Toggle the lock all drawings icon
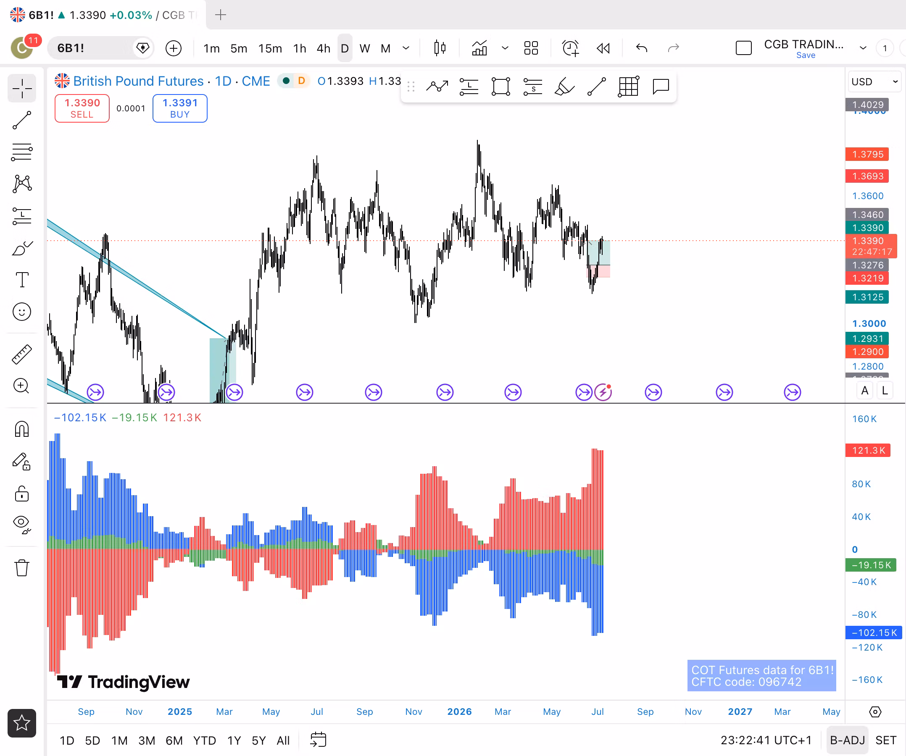Screen dimensions: 906x756 tap(21, 493)
